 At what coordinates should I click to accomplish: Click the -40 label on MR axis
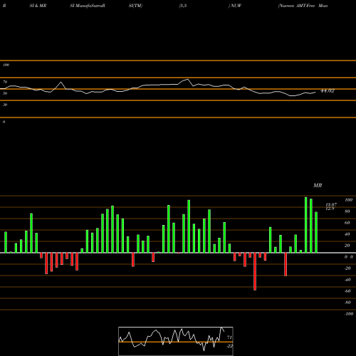coord(347,280)
